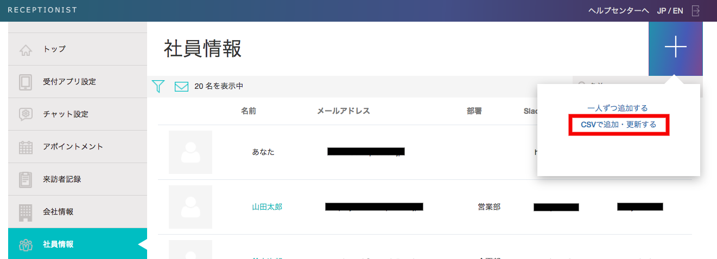The width and height of the screenshot is (717, 259).
Task: Click the building icon for 会社情報
Action: (26, 212)
